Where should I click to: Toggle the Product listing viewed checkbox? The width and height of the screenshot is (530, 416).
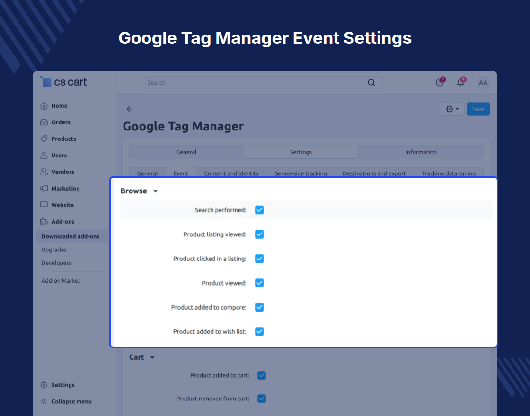pos(259,234)
